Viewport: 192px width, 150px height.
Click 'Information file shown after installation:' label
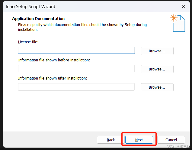(x=53, y=78)
